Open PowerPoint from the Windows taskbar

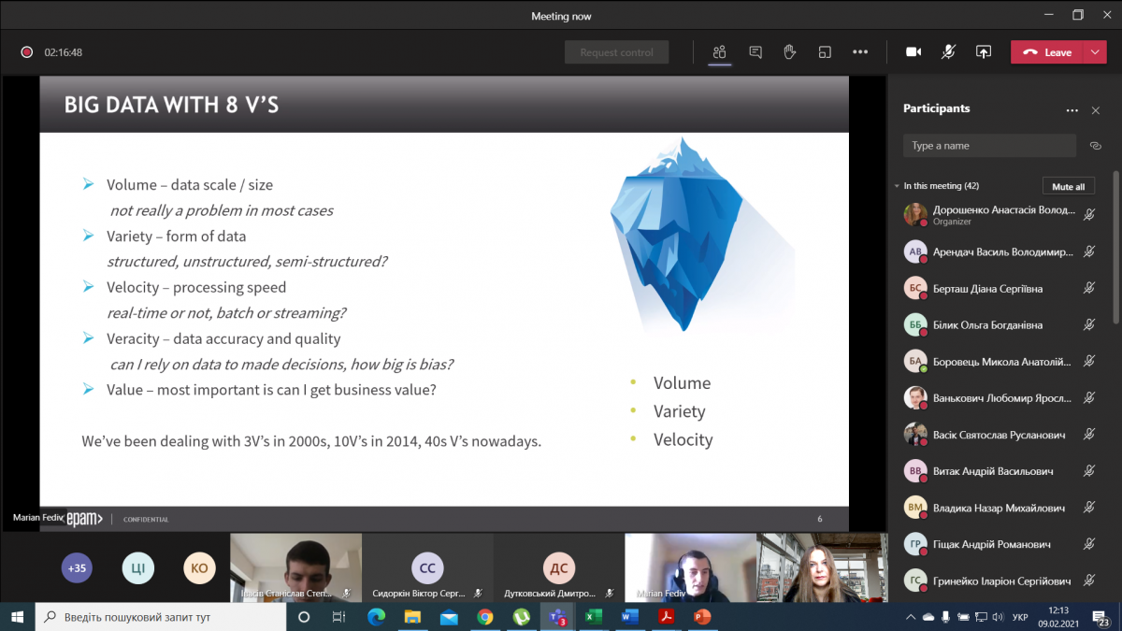[702, 617]
